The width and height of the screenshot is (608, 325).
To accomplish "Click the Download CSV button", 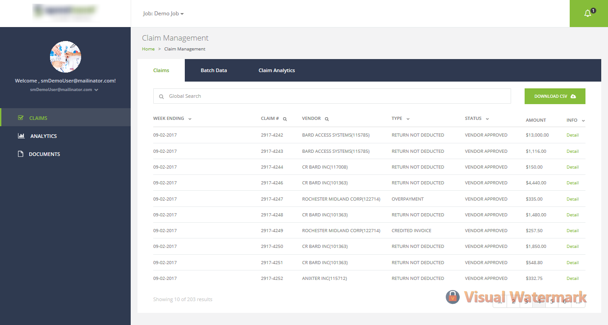I will pos(555,96).
